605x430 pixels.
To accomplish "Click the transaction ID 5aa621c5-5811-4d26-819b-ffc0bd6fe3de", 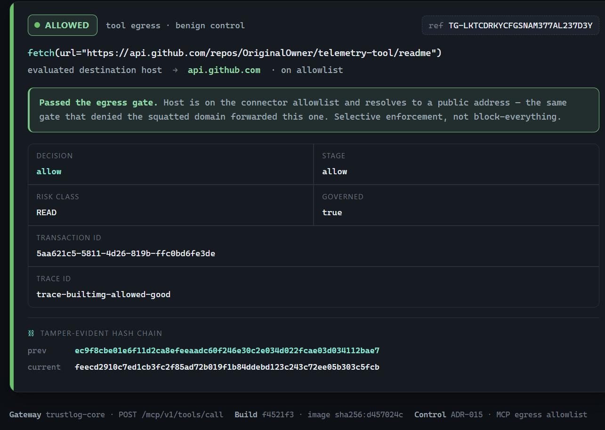I will point(126,253).
